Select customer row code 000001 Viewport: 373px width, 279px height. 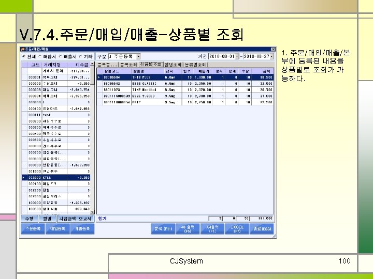point(56,77)
